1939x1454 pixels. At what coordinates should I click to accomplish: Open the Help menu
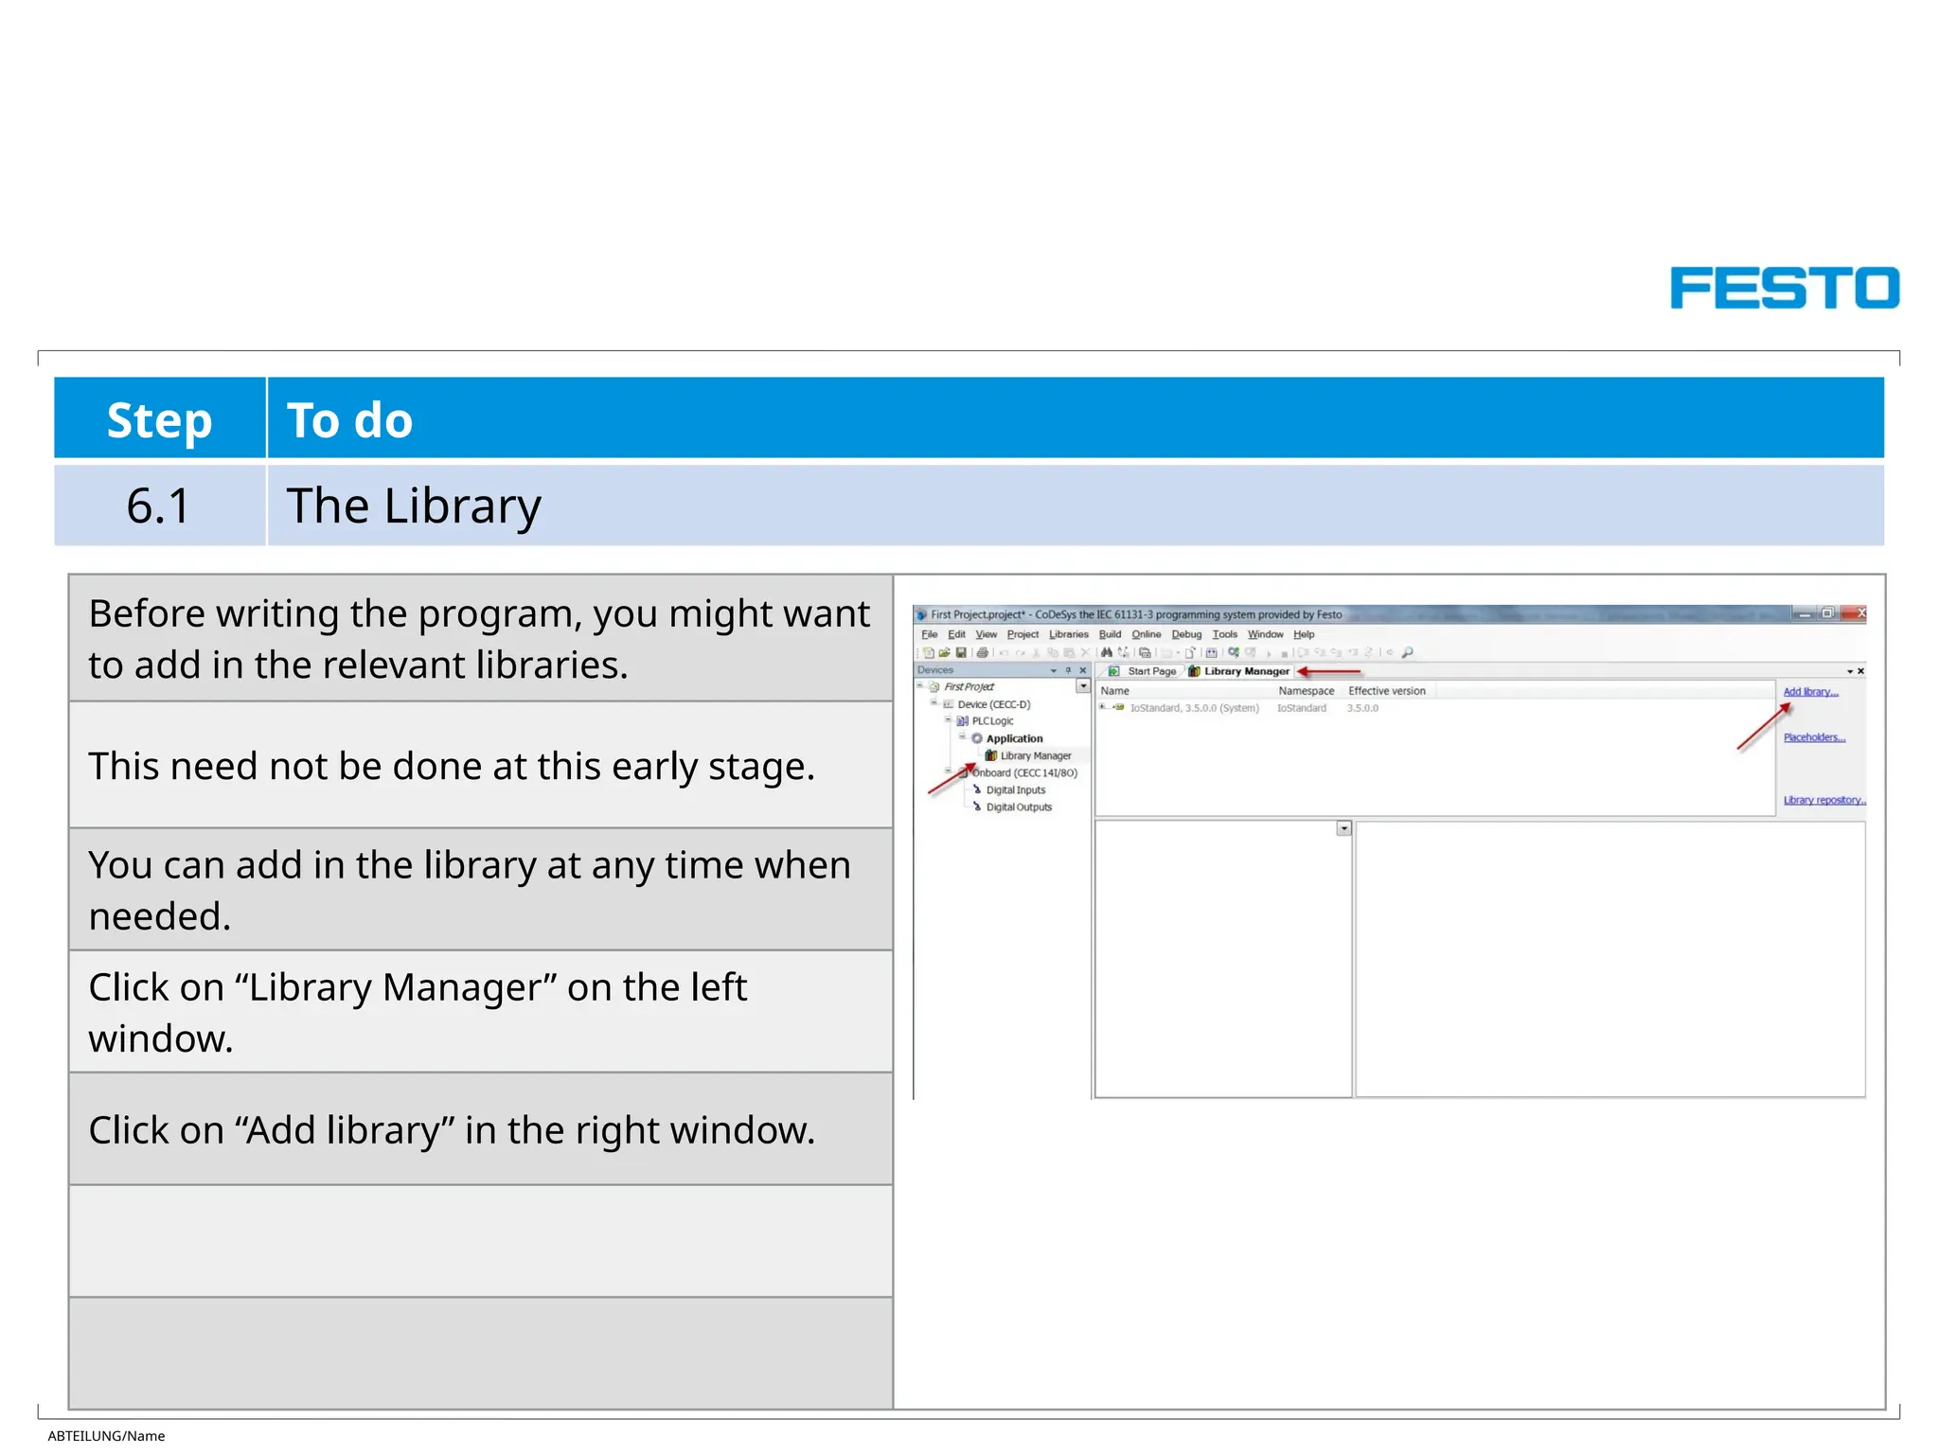1304,634
